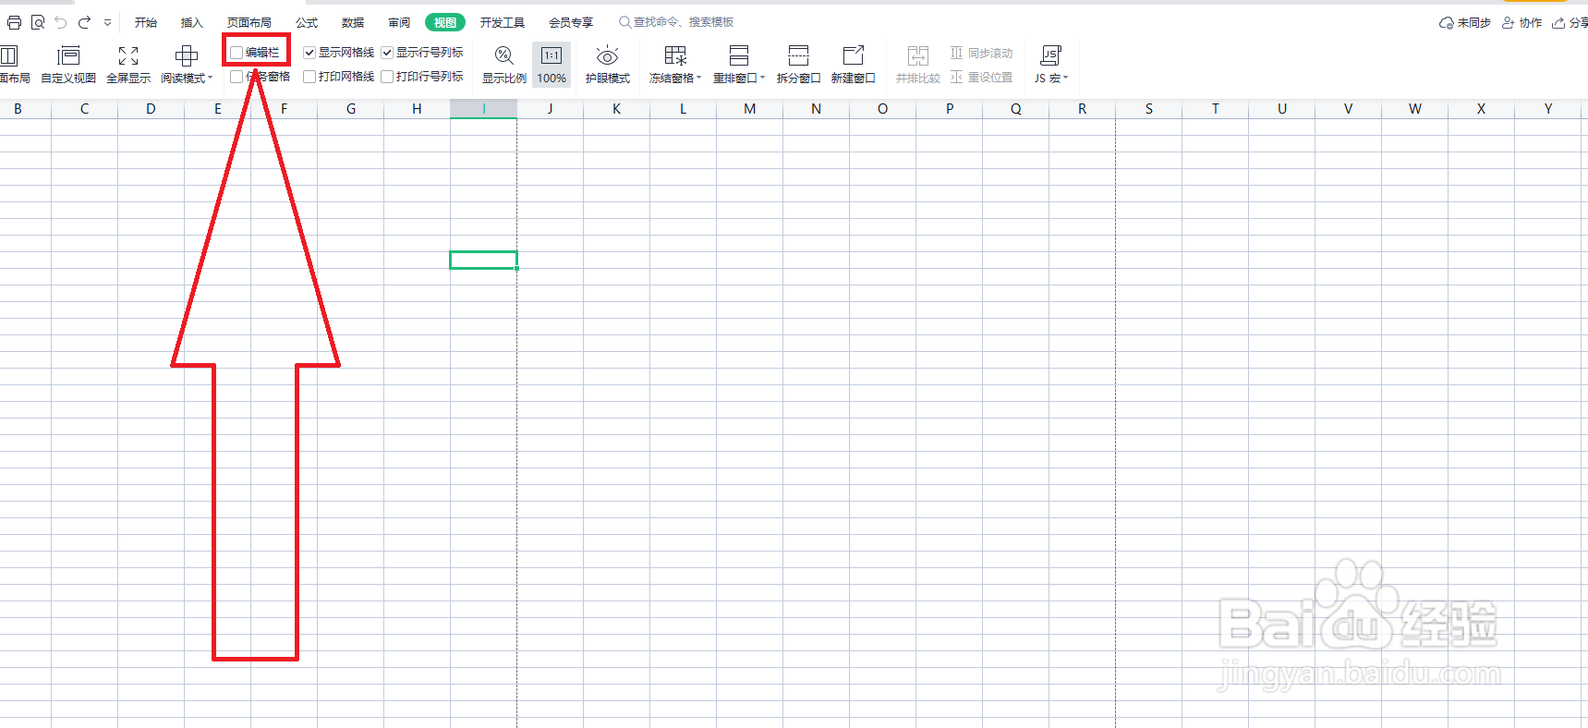Enable the 打印网格线 checkbox
1588x728 pixels.
[x=309, y=77]
